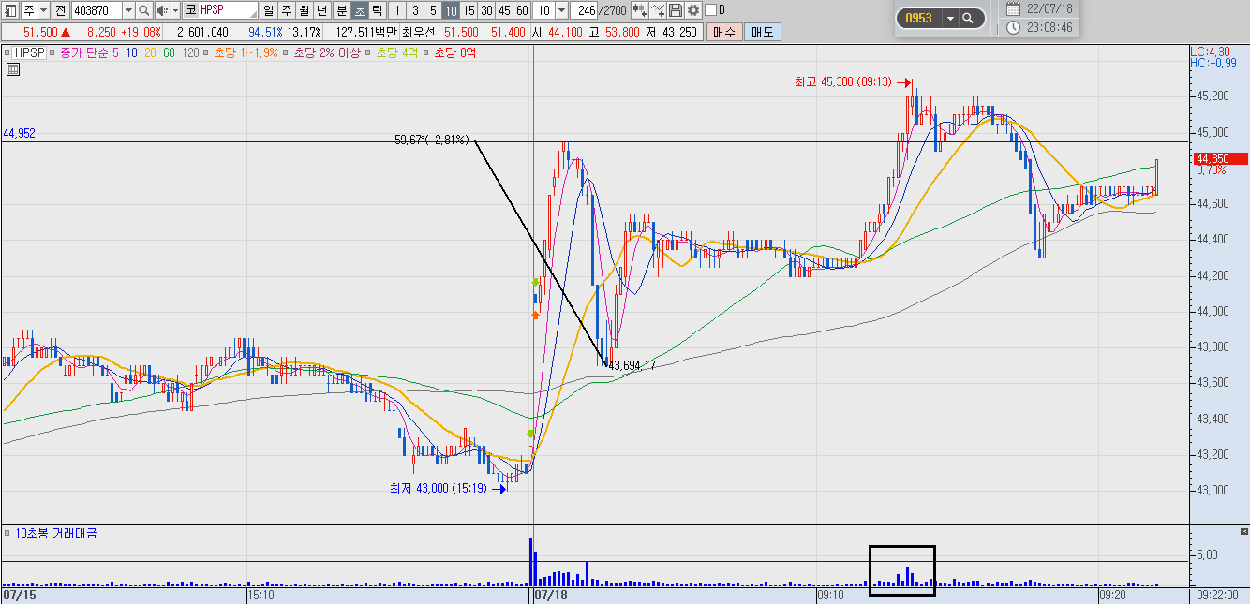Toggle the HPSP series legend checkbox
Viewport: 1250px width, 604px height.
tap(8, 52)
